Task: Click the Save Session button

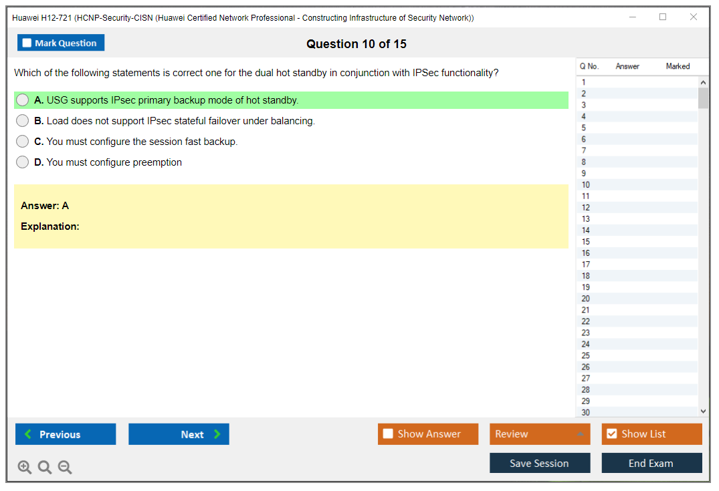Action: coord(540,463)
